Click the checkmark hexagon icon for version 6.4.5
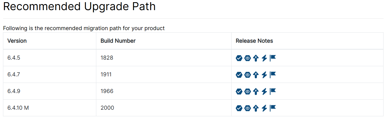 pos(239,58)
